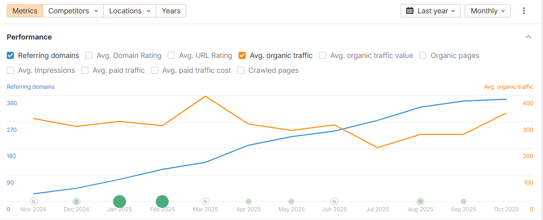
Task: Check the Crawled pages option
Action: [x=241, y=70]
